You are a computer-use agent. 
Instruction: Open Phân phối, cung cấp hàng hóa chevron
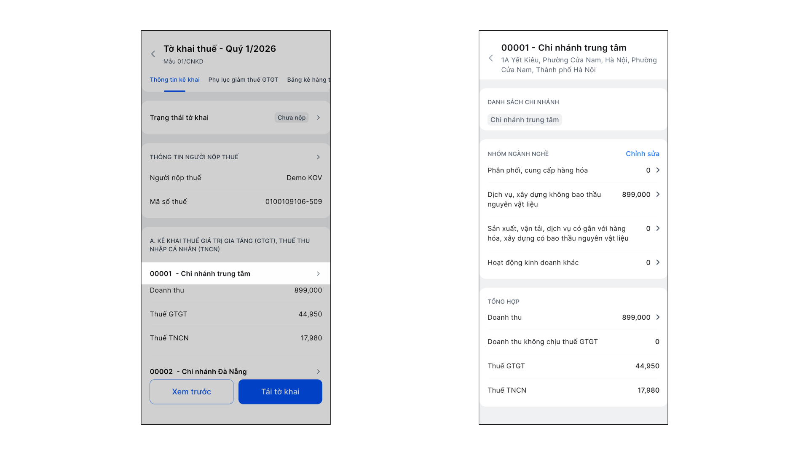coord(658,170)
